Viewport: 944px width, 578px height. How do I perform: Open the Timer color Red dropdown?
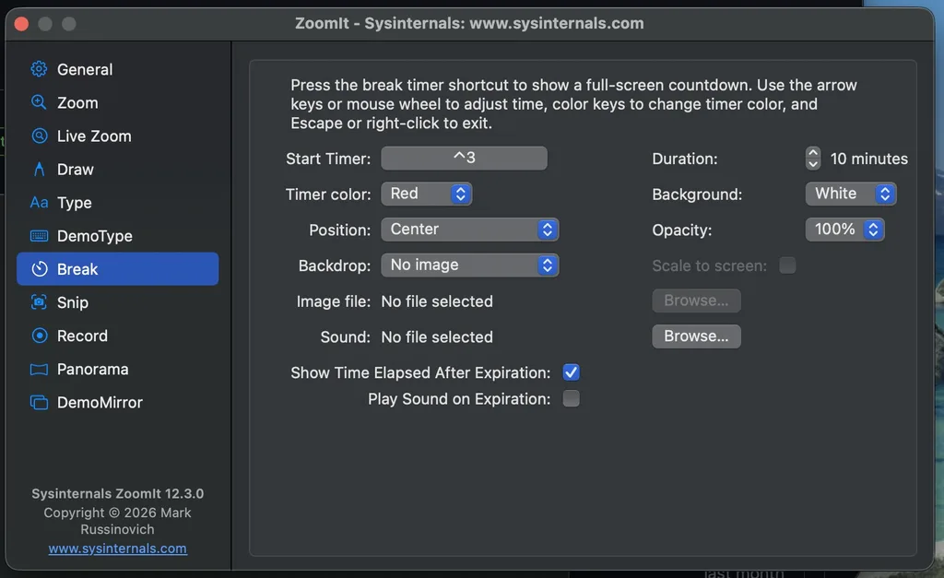pos(426,194)
